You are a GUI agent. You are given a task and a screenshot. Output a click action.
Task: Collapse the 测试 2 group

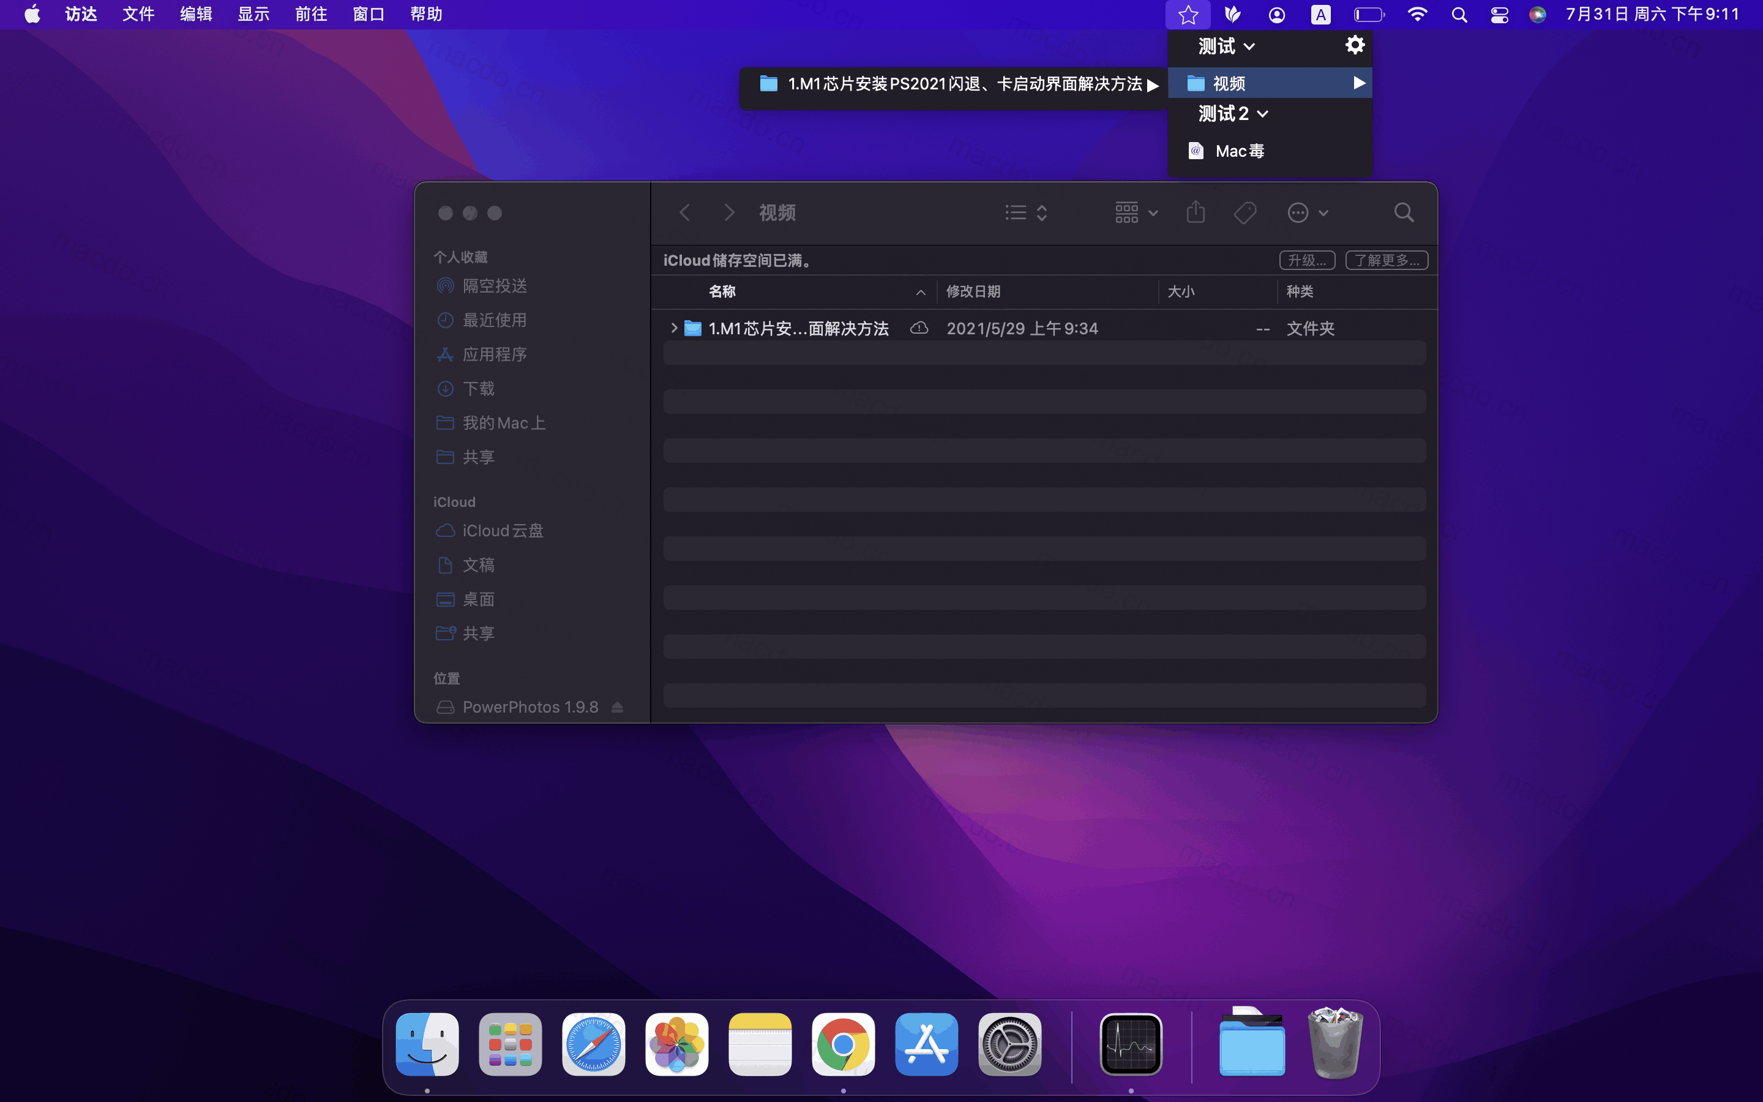1234,114
